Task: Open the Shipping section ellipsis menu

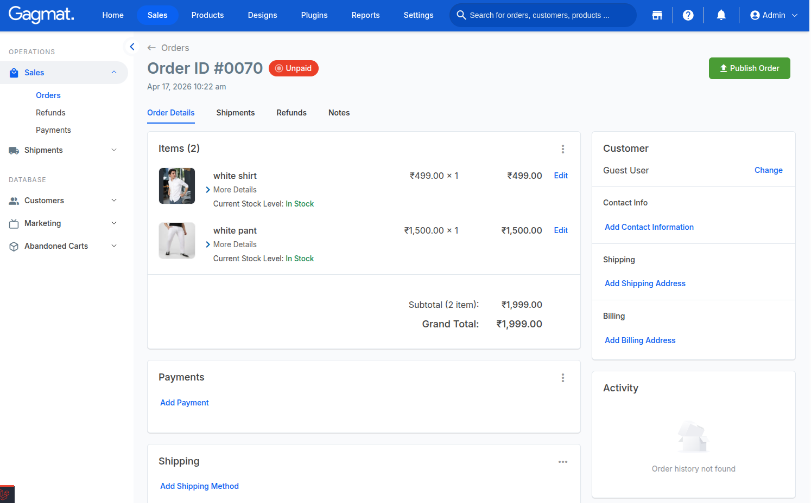Action: point(563,462)
